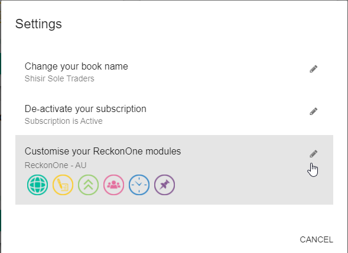Click the Settings dialog heading
The image size is (348, 253).
38,24
